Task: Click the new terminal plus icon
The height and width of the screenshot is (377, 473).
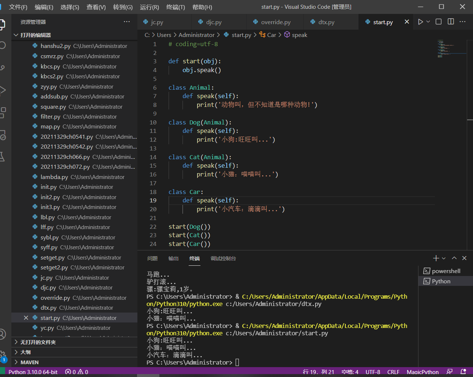Action: [x=436, y=258]
